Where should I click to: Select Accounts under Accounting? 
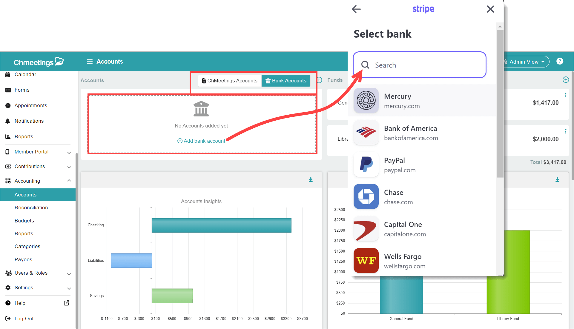click(x=38, y=195)
